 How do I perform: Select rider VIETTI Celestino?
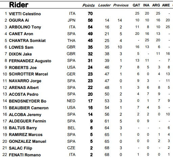(x=25, y=14)
